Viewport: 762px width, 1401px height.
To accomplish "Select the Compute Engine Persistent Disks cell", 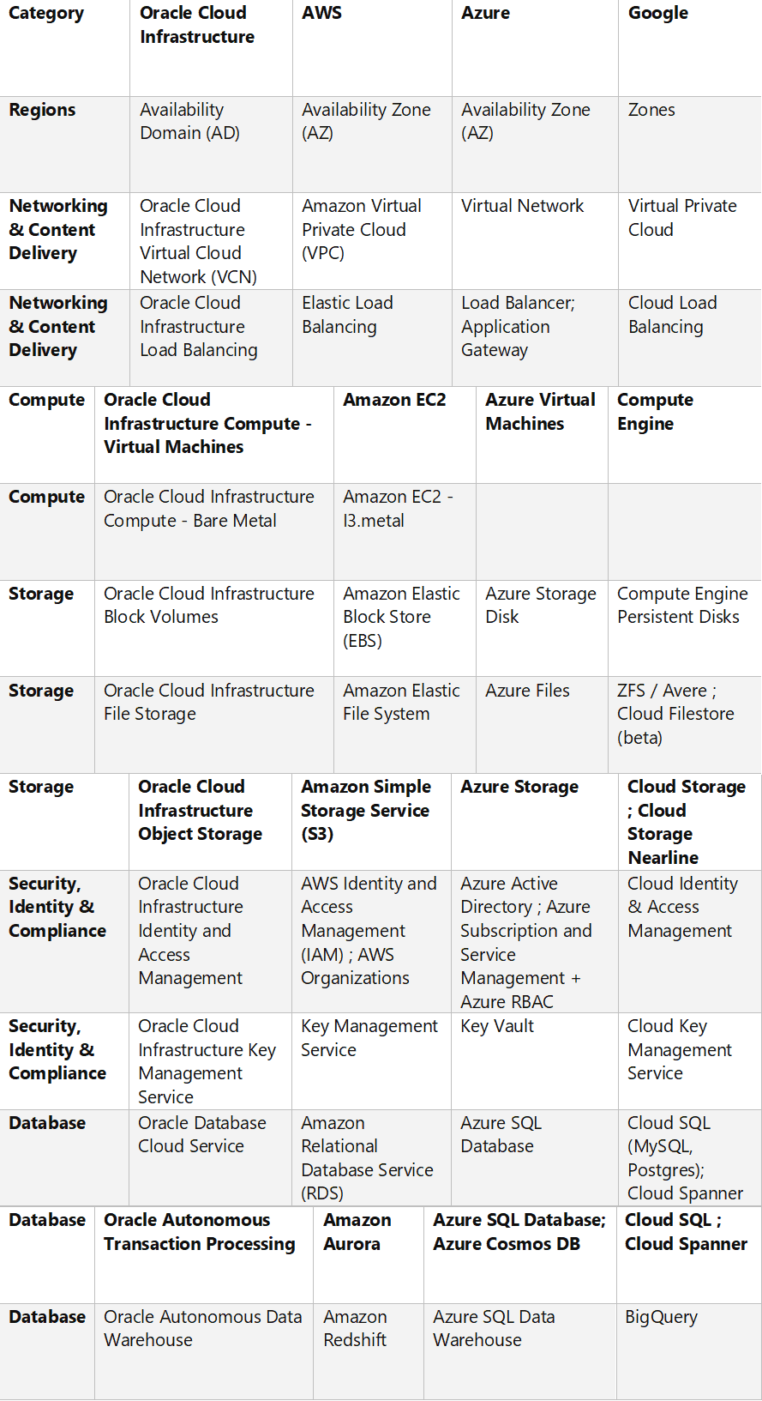I will pyautogui.click(x=682, y=606).
